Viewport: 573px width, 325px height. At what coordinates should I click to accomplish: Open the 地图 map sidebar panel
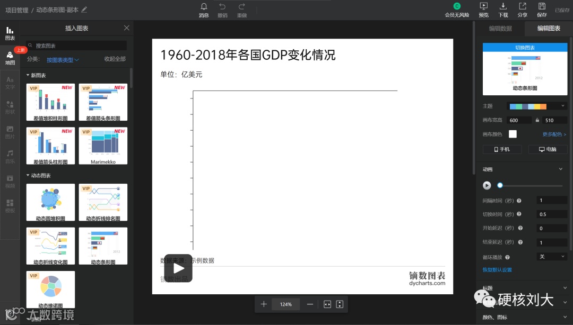[x=10, y=58]
